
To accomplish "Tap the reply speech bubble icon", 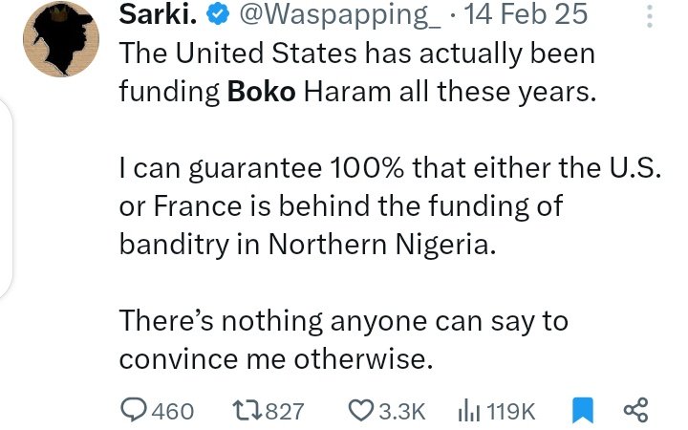I will pyautogui.click(x=134, y=410).
